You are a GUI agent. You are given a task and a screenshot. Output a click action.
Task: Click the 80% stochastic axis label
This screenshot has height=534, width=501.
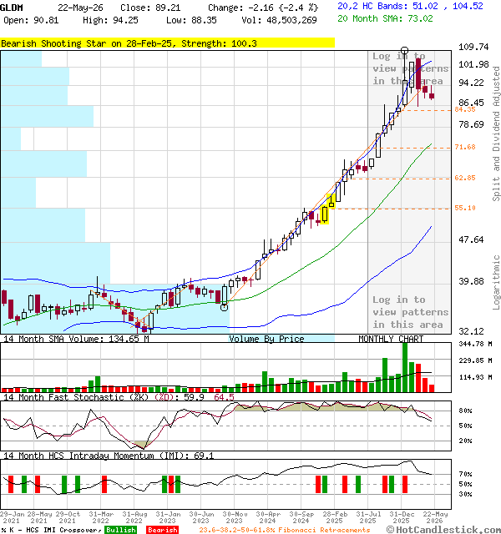click(465, 411)
